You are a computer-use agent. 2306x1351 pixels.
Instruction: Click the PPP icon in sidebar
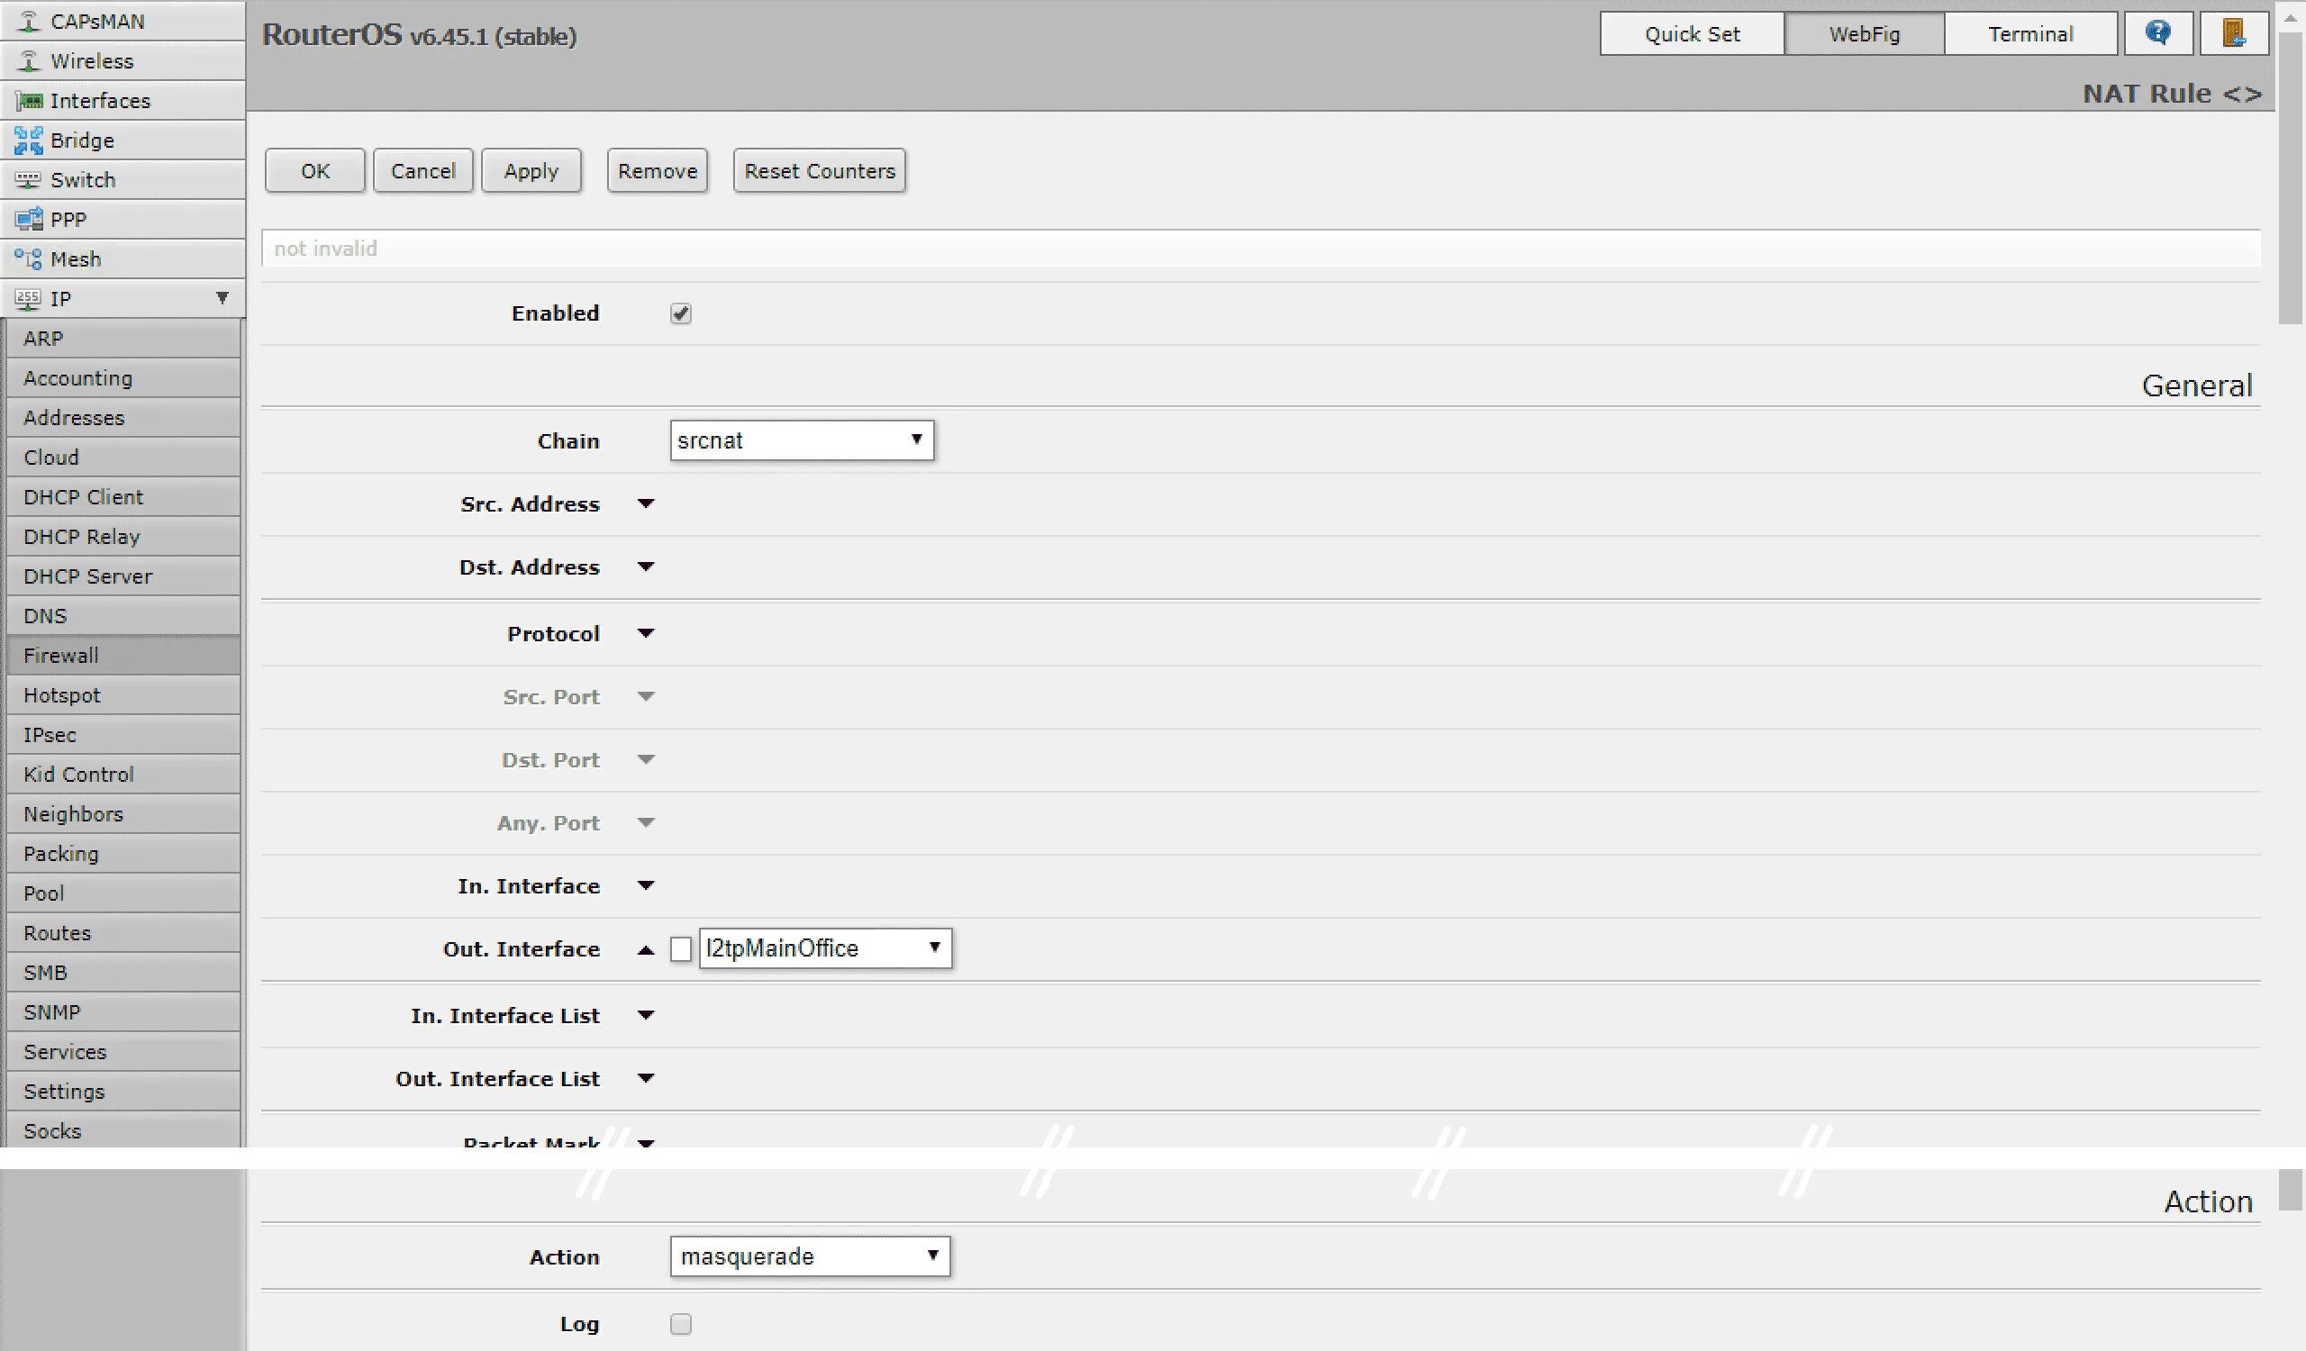point(28,220)
